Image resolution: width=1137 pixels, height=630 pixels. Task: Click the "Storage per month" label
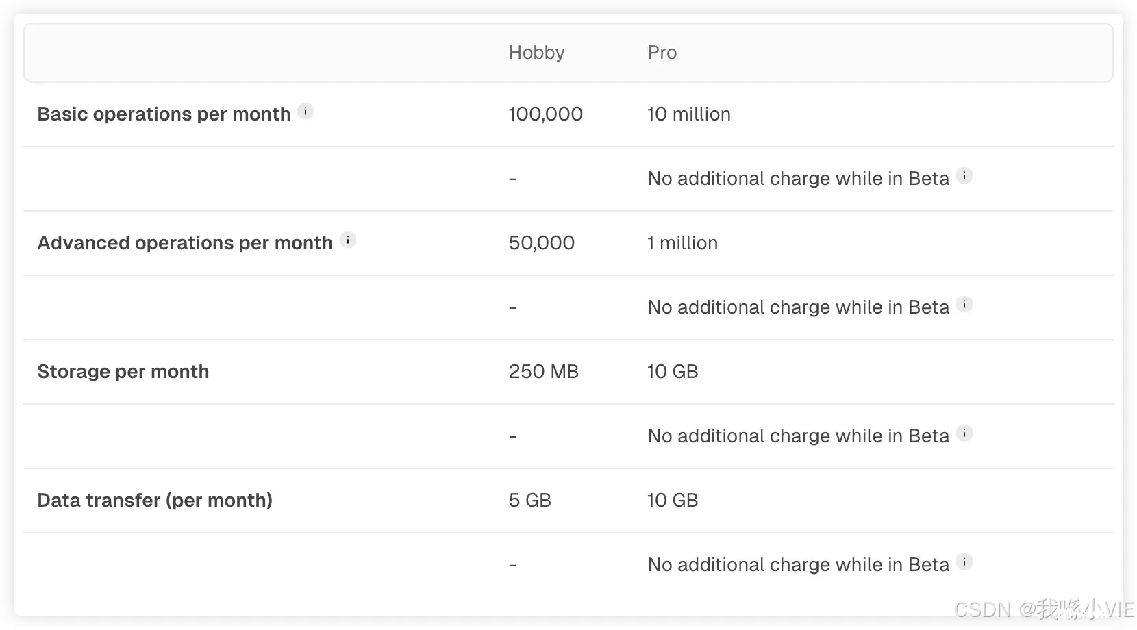pos(123,371)
